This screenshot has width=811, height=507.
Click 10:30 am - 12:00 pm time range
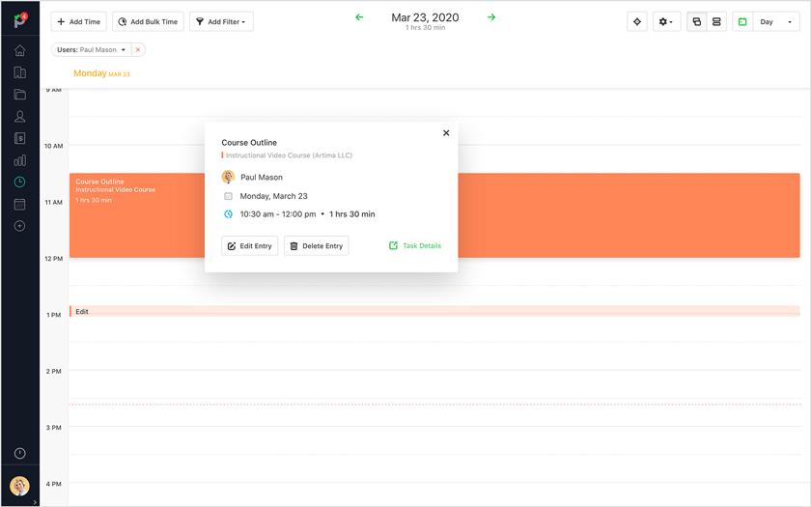pyautogui.click(x=278, y=214)
